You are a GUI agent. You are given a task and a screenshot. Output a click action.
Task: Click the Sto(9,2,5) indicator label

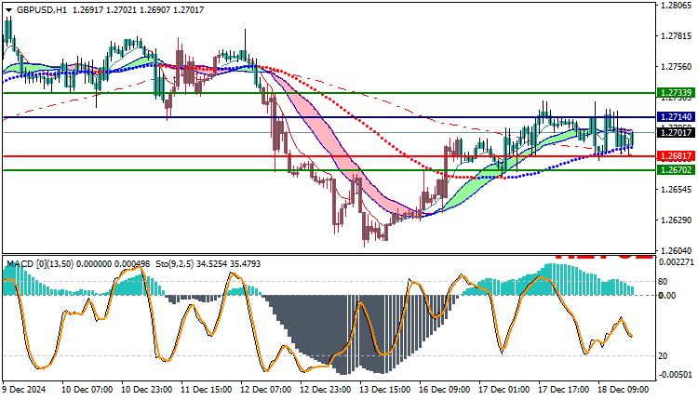click(x=175, y=264)
